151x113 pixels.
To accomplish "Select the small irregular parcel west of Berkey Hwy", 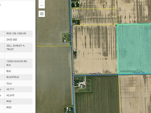I will pos(67,37).
